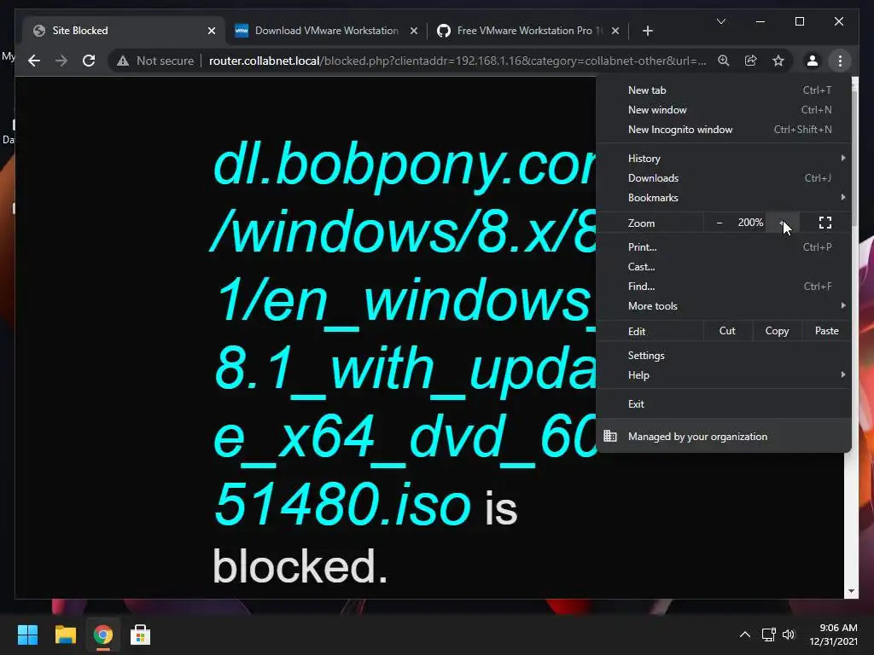Open the clock and date panel
Image resolution: width=874 pixels, height=655 pixels.
pos(833,635)
